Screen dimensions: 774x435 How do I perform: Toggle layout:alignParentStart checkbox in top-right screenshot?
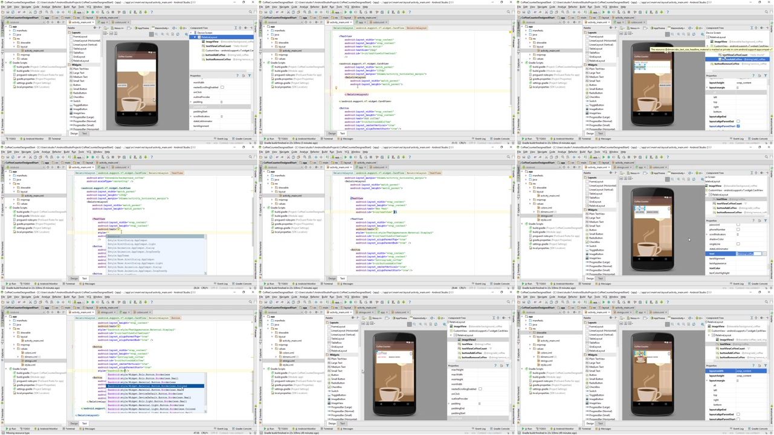738,126
